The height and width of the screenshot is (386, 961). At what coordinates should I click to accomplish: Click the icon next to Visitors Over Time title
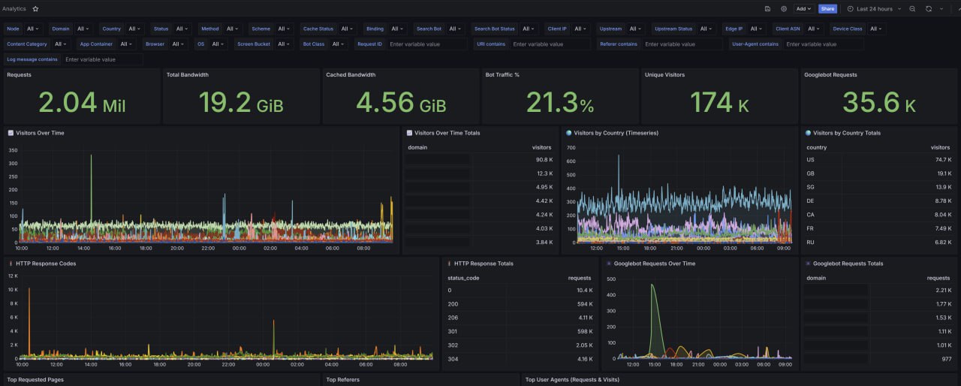(11, 133)
